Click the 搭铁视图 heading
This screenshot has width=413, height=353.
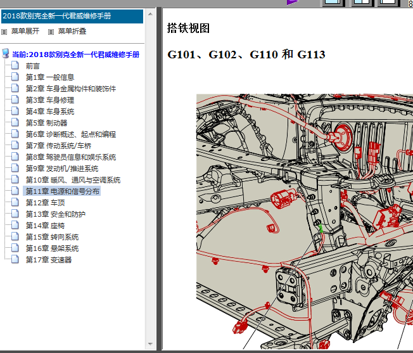pyautogui.click(x=188, y=28)
